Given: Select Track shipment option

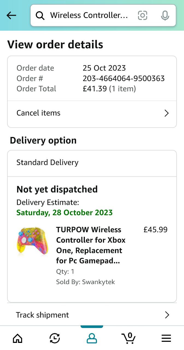Looking at the screenshot, I should (43, 315).
